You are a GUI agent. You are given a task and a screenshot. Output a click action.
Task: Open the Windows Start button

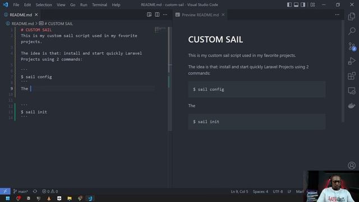[x=7, y=198]
